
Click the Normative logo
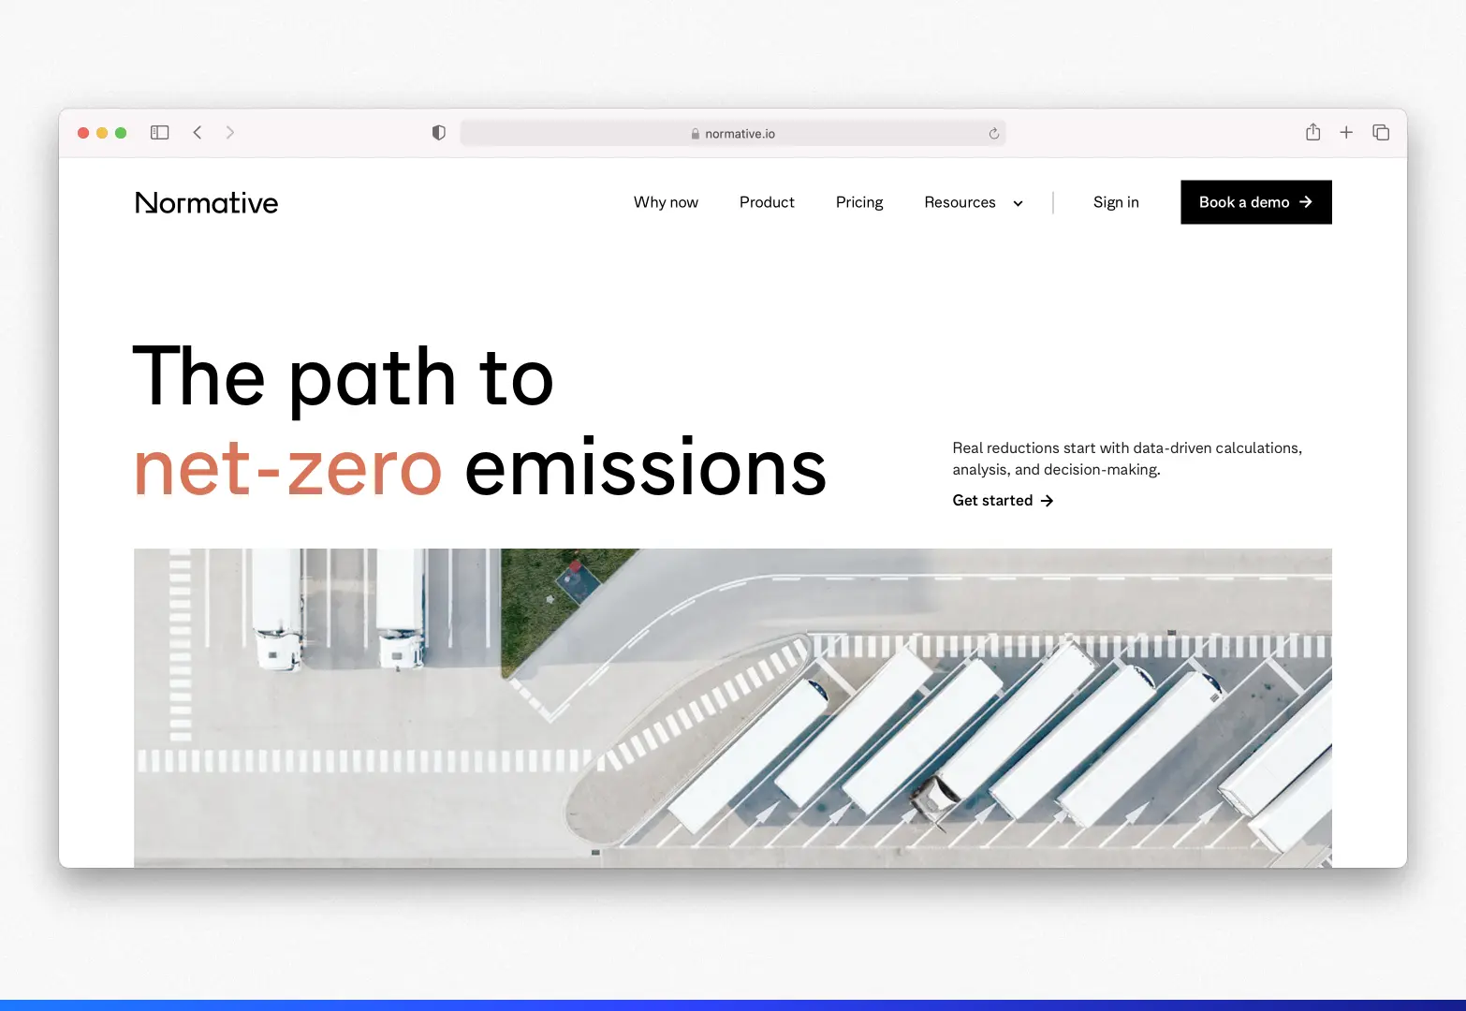click(x=206, y=202)
